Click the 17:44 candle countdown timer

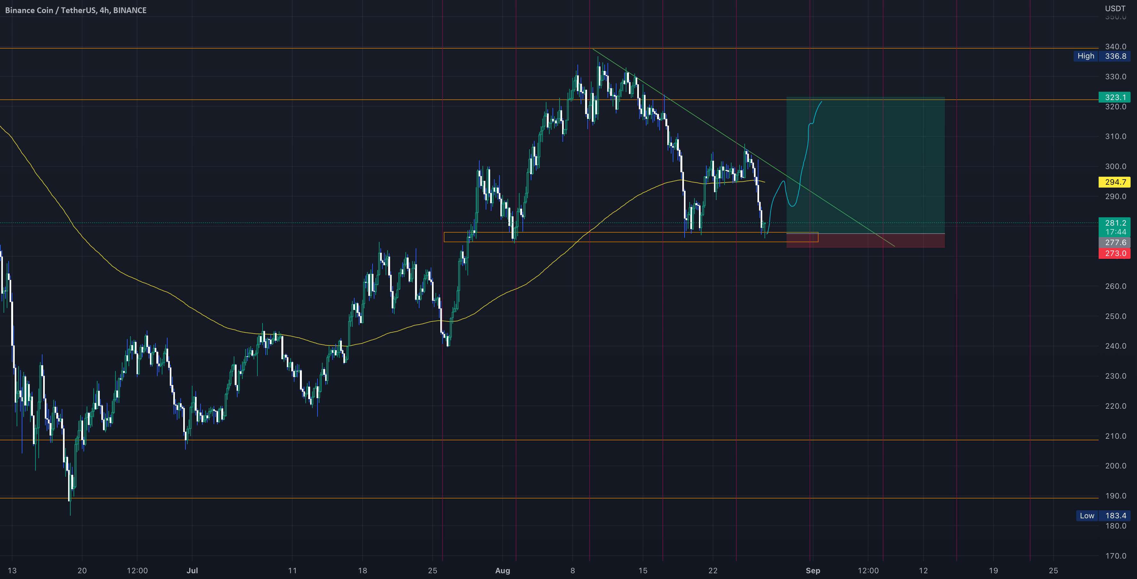tap(1115, 232)
